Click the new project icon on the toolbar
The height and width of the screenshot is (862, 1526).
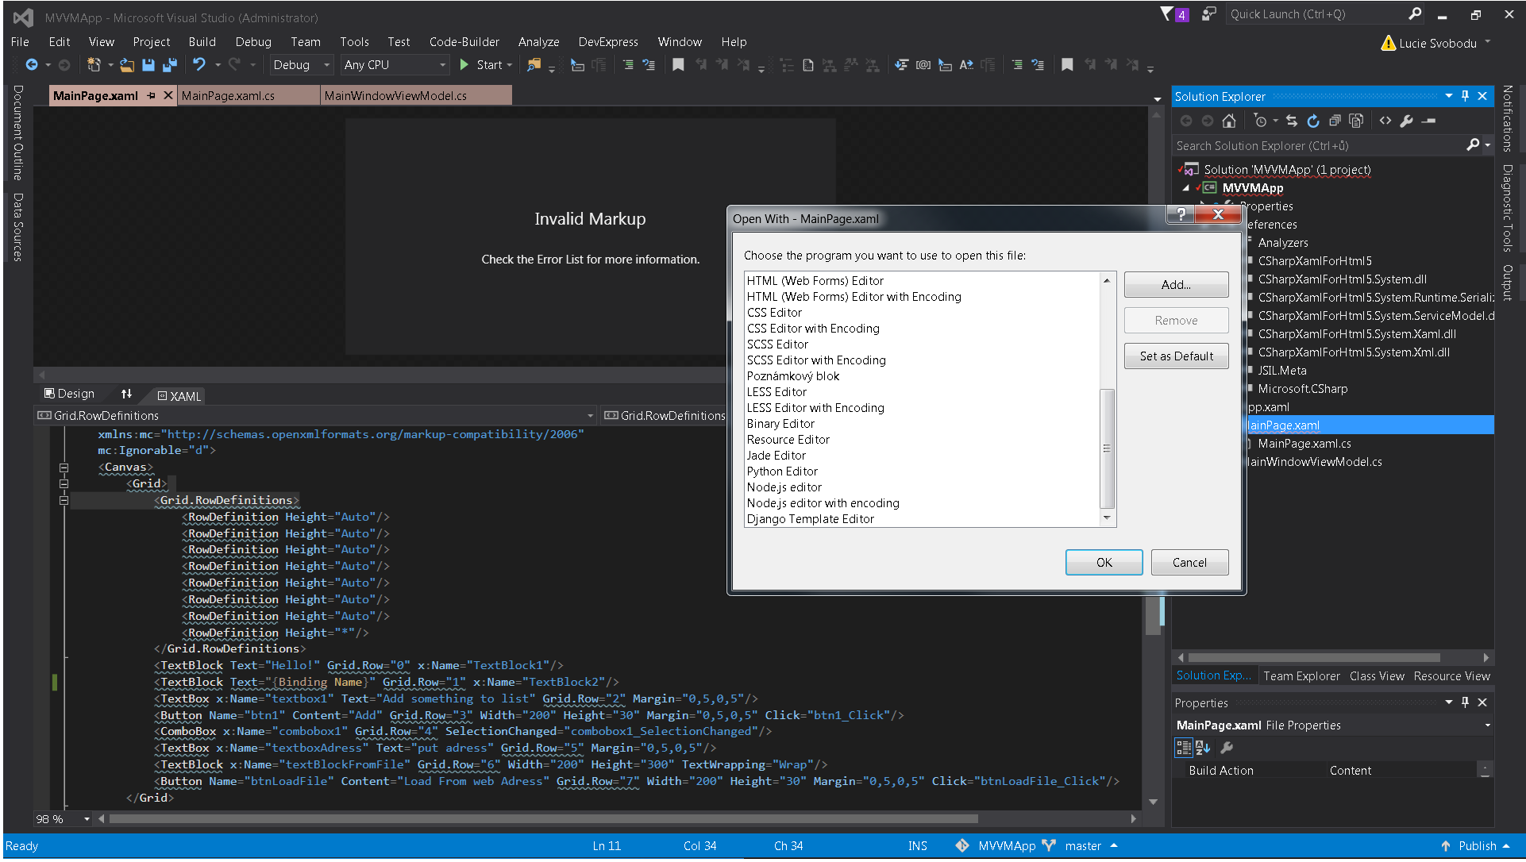[94, 65]
